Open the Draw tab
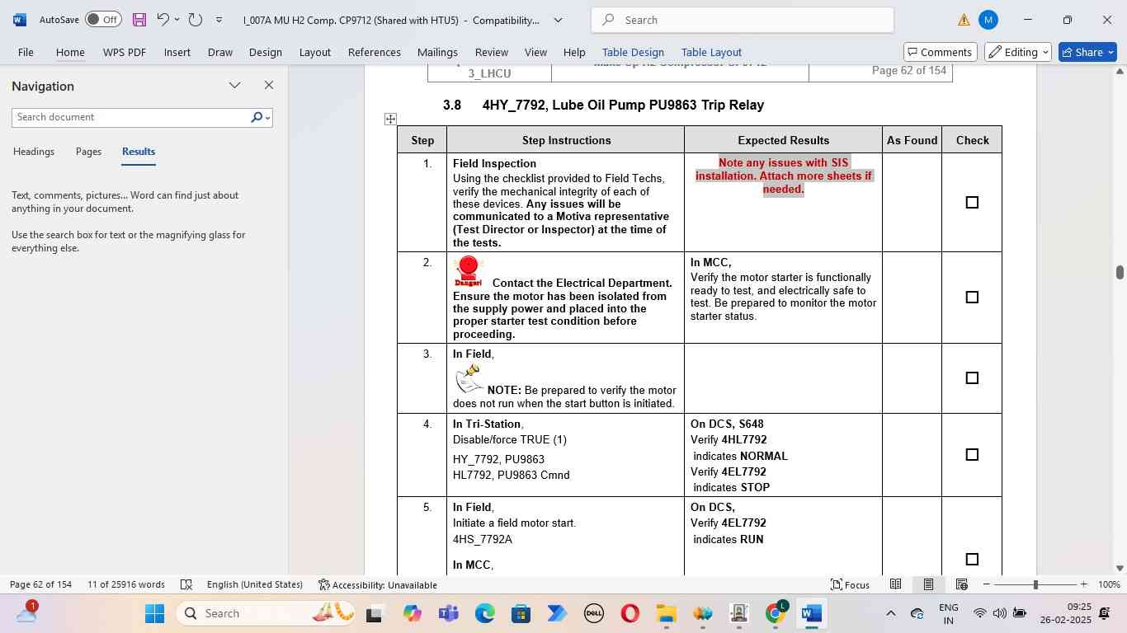The height and width of the screenshot is (633, 1127). click(x=219, y=52)
